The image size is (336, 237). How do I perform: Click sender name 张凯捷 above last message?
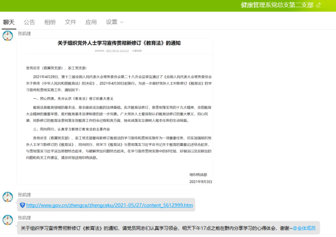click(x=24, y=218)
